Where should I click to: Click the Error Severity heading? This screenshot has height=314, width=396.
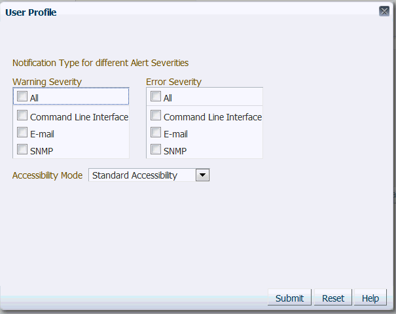[x=173, y=82]
